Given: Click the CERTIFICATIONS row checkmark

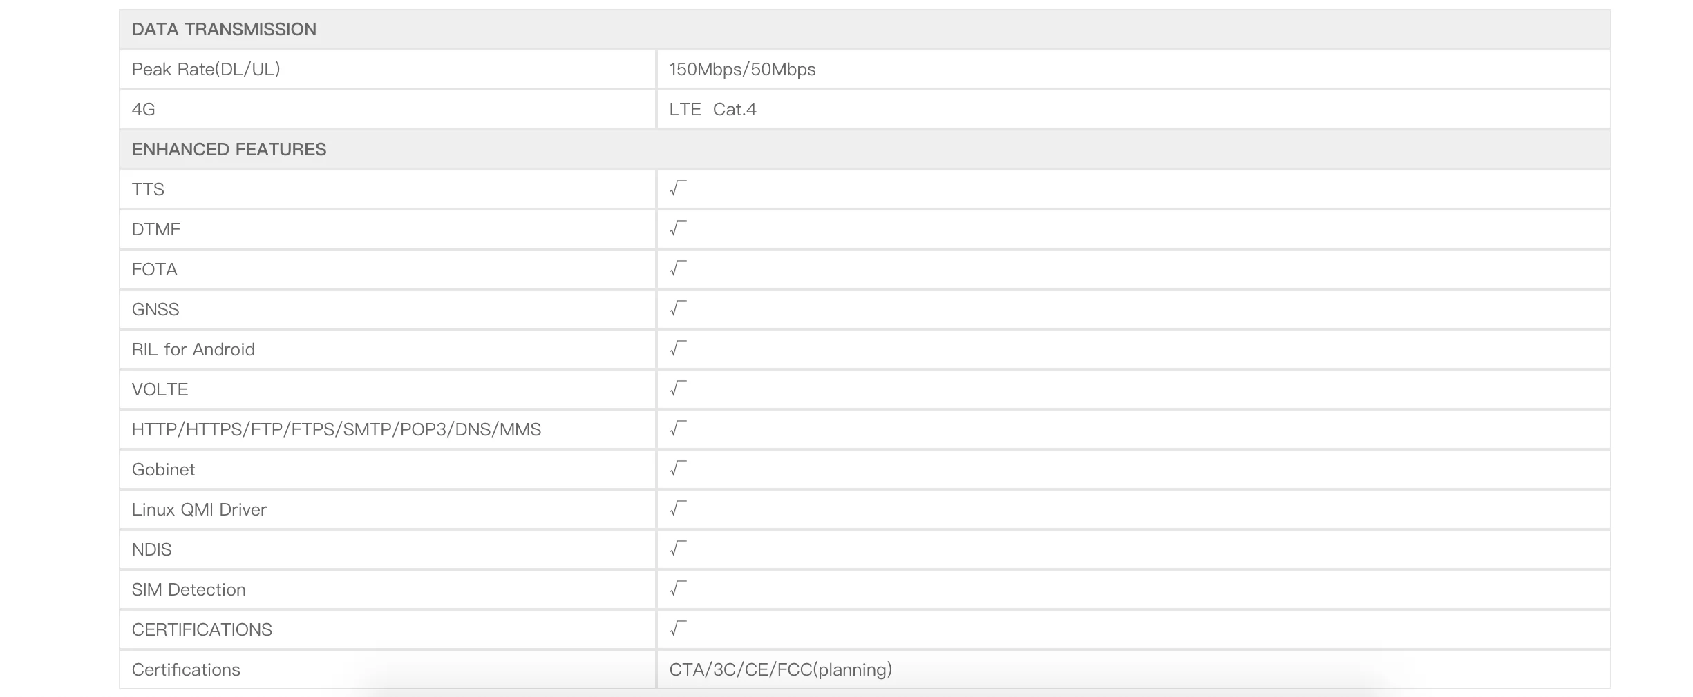Looking at the screenshot, I should coord(678,629).
